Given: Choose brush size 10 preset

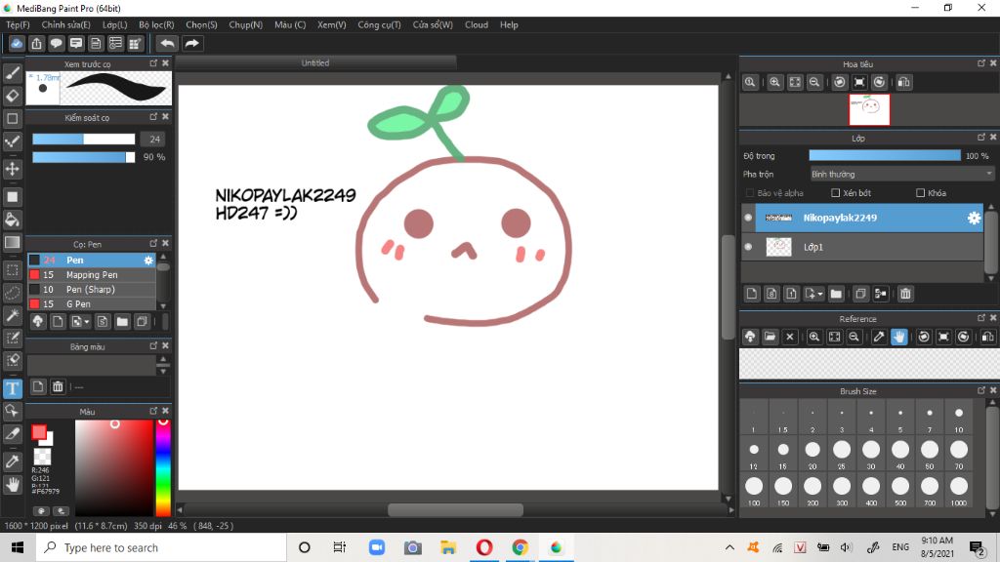Looking at the screenshot, I should pos(959,418).
